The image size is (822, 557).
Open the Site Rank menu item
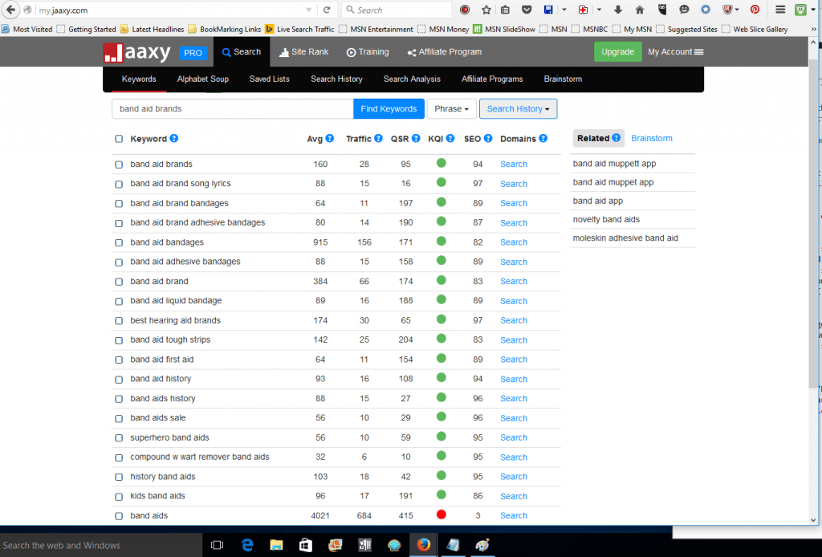[x=303, y=52]
